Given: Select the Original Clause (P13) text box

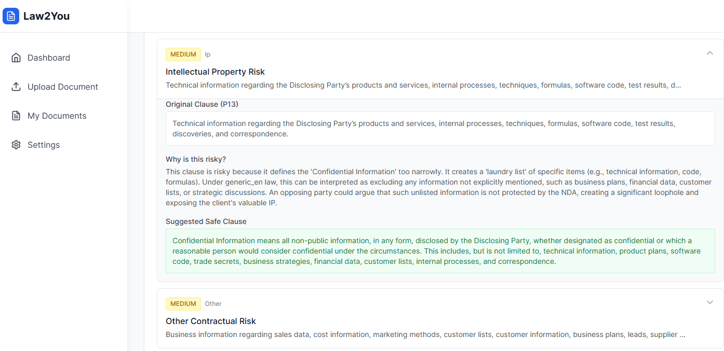Looking at the screenshot, I should [x=440, y=129].
